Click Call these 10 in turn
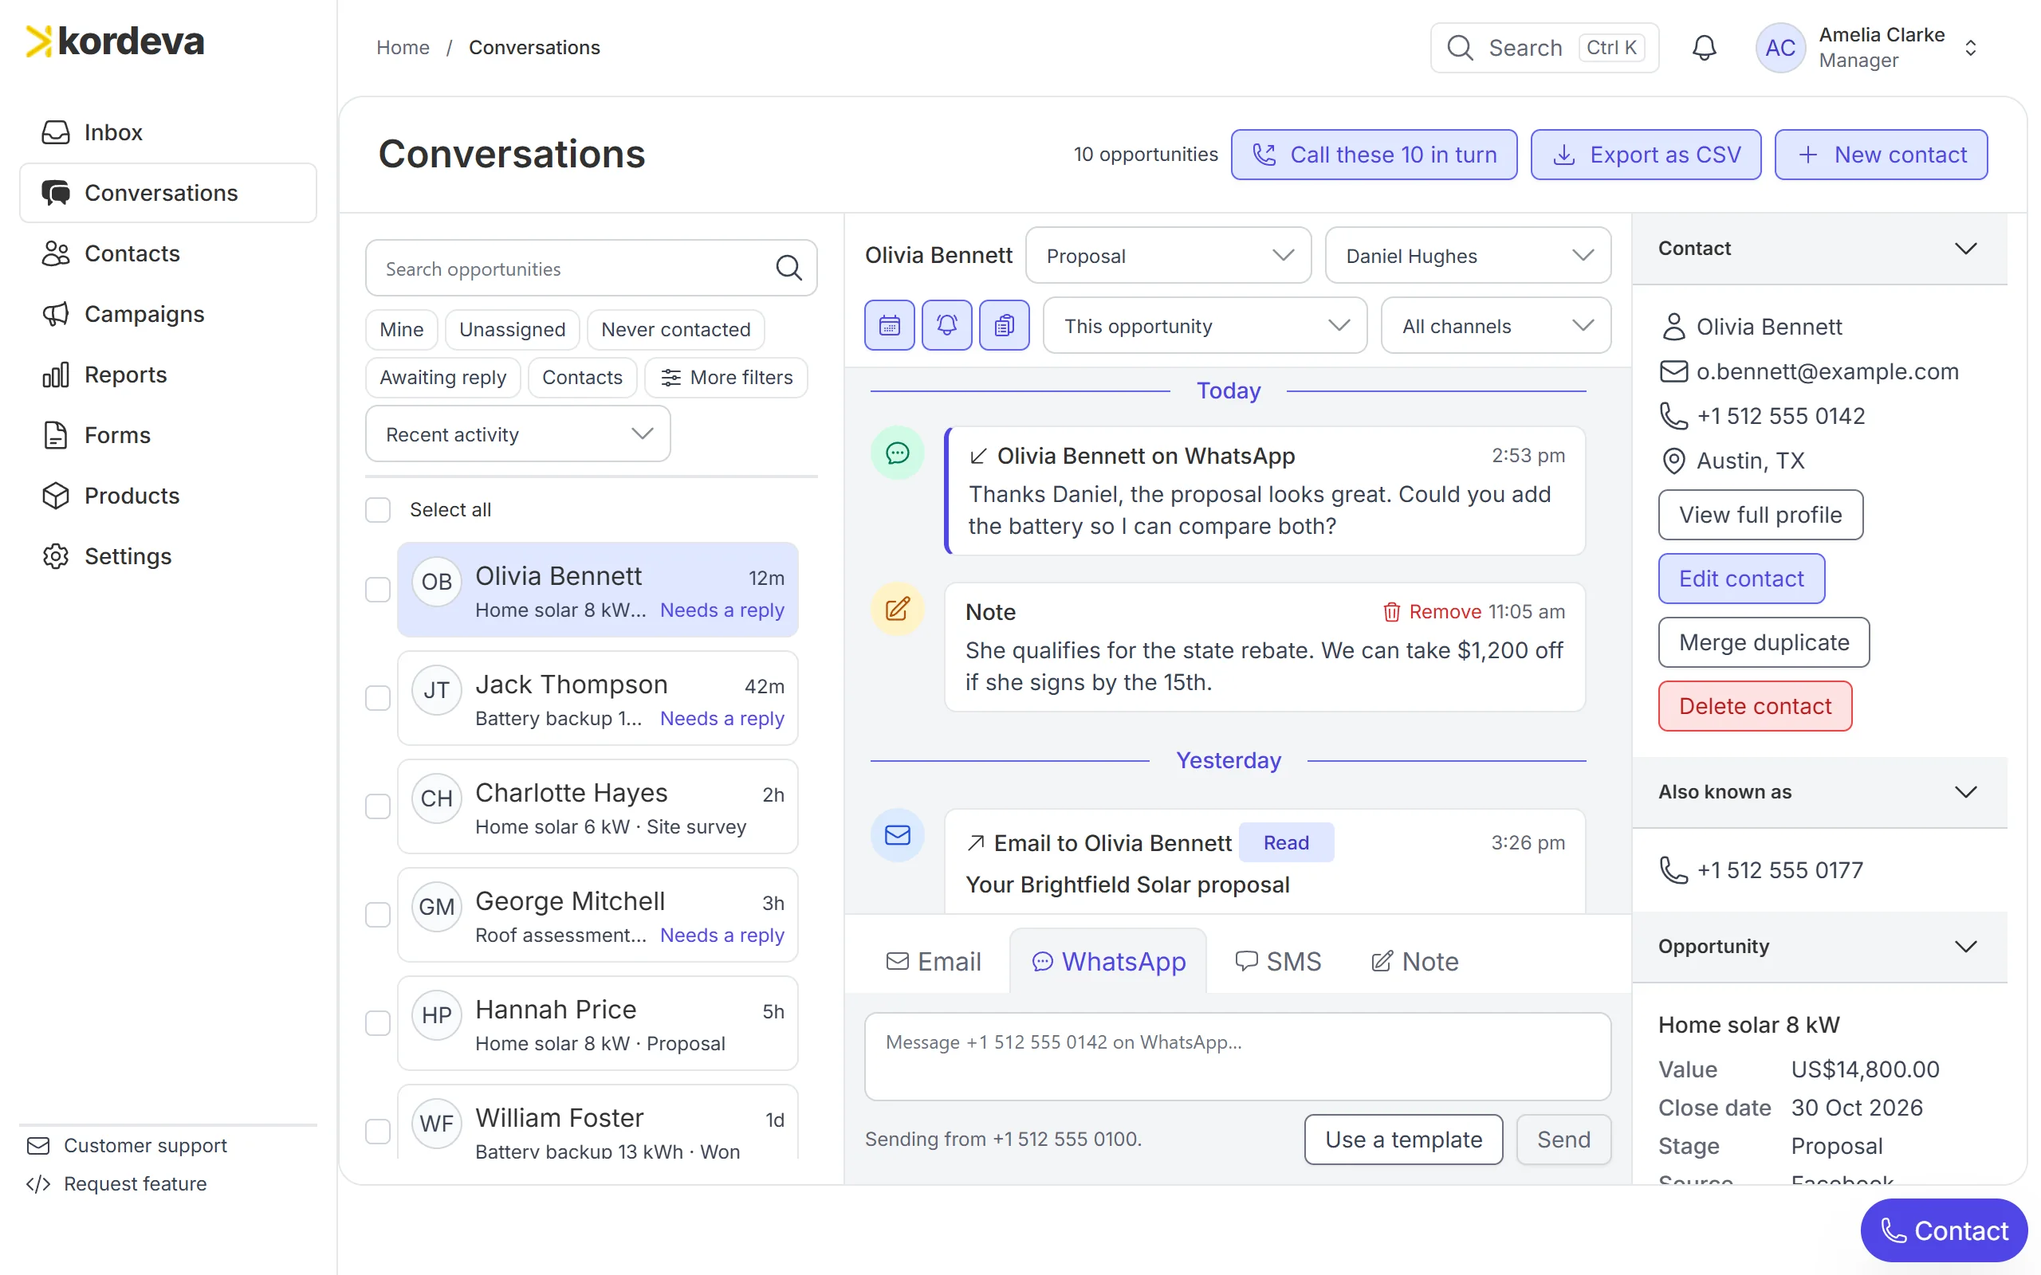The image size is (2041, 1275). [1374, 155]
